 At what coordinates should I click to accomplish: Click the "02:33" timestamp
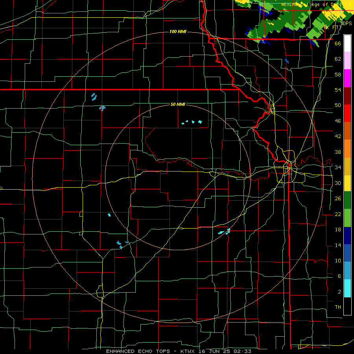[x=243, y=351]
